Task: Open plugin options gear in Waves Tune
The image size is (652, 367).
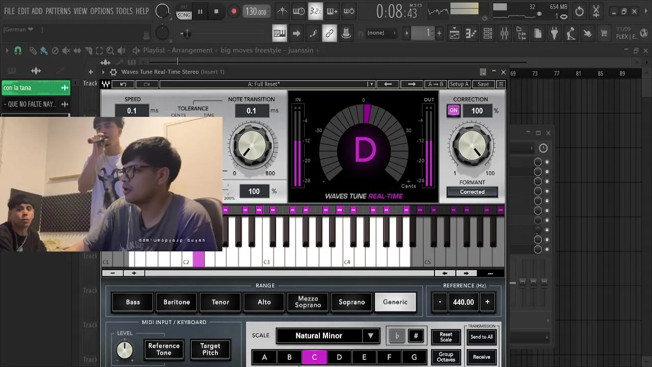Action: click(x=113, y=72)
